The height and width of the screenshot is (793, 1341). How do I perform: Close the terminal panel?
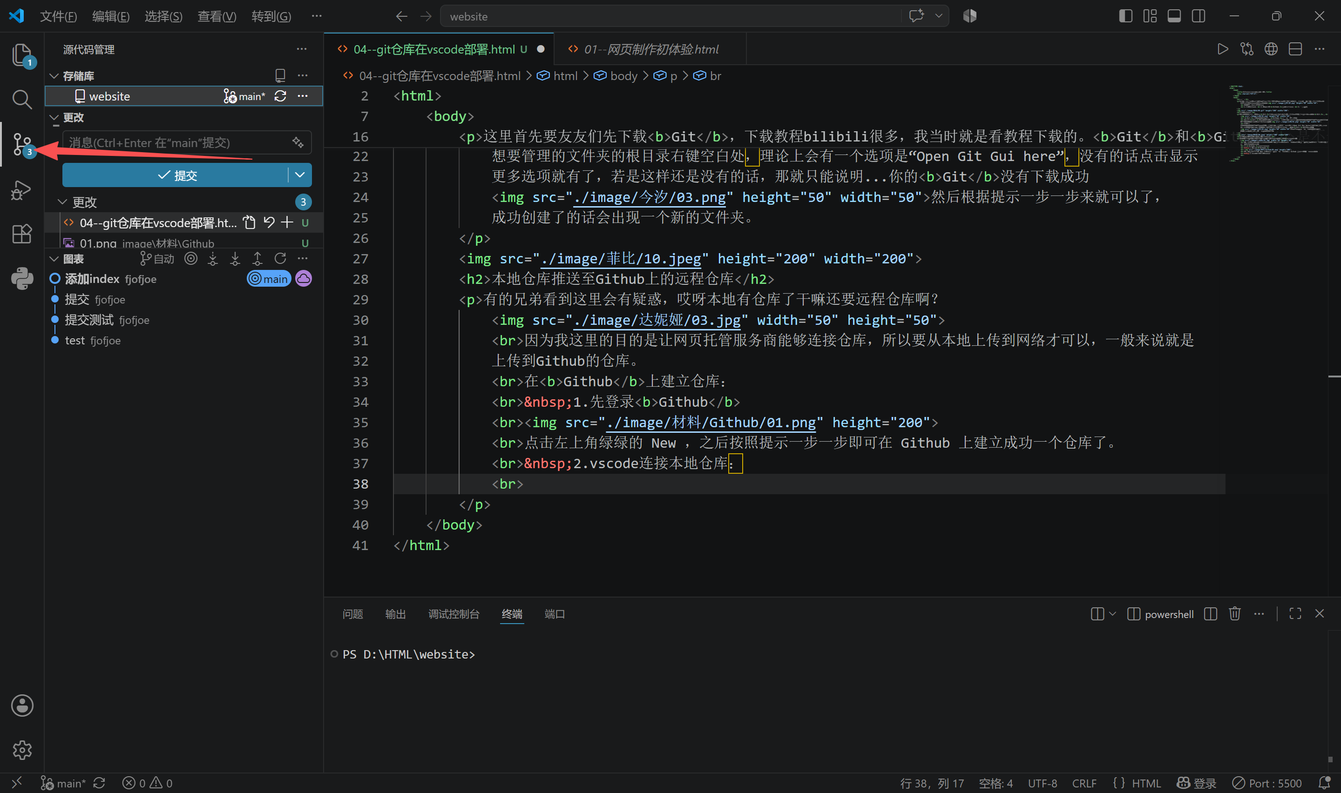1320,613
